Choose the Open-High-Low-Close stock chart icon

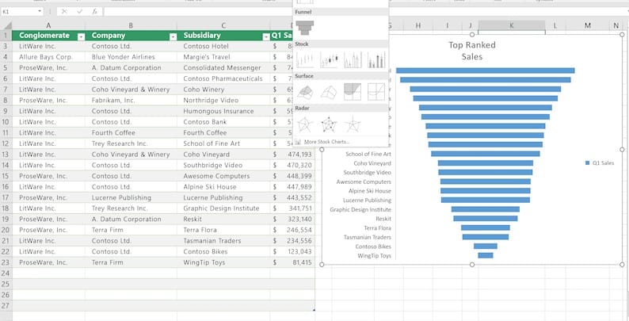(x=329, y=59)
